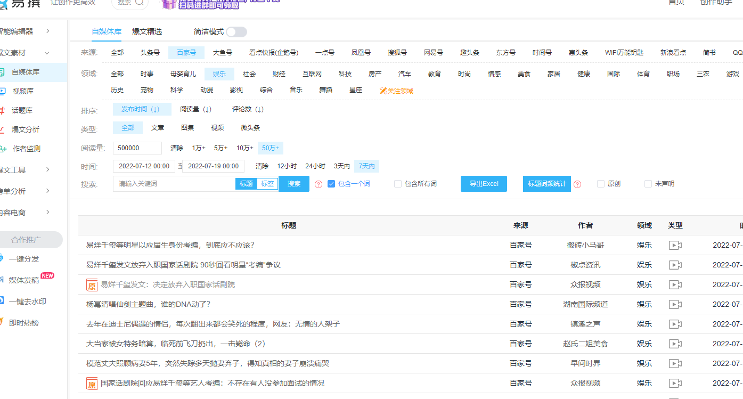Select 头条号 as source
The image size is (743, 399).
click(150, 53)
